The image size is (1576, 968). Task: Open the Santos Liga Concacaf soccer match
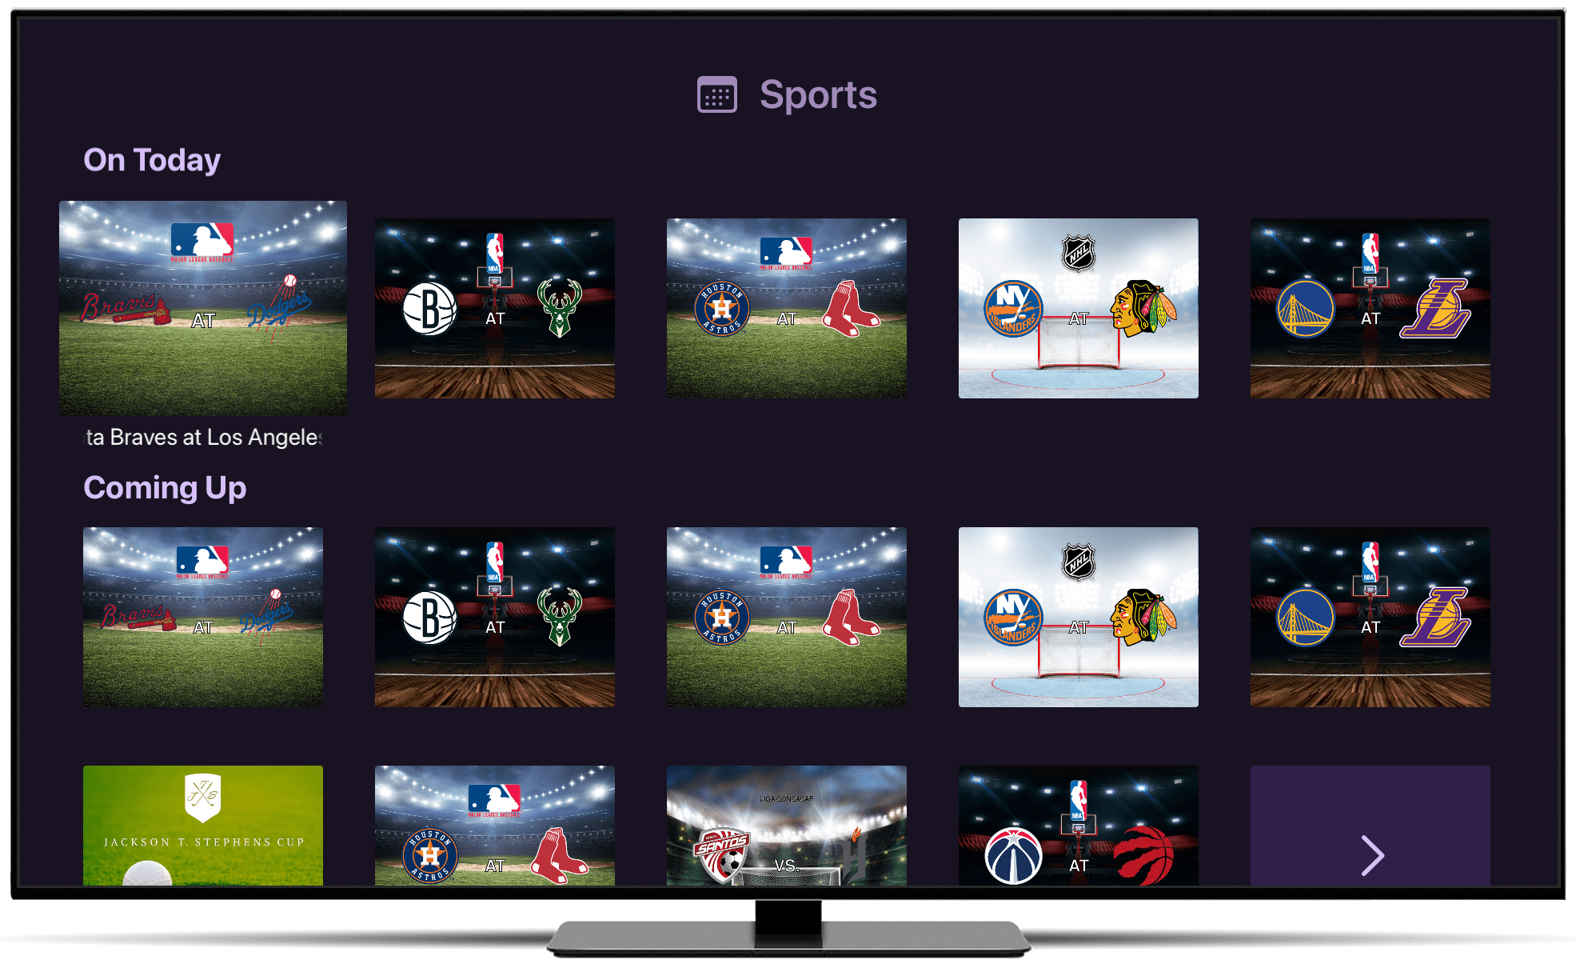(x=787, y=826)
